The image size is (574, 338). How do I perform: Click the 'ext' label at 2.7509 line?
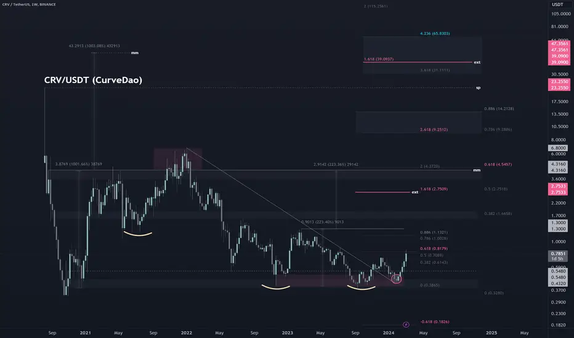414,192
